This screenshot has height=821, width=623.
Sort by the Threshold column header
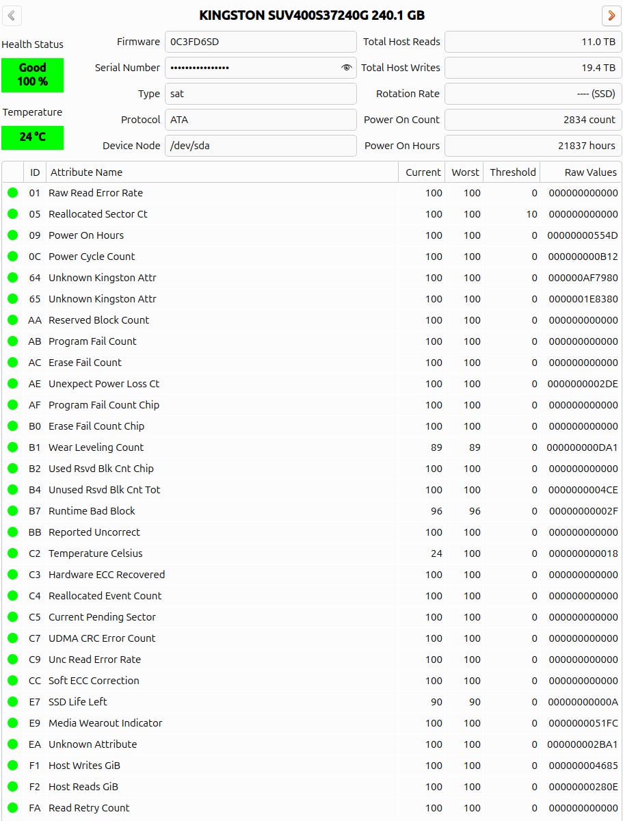[512, 172]
